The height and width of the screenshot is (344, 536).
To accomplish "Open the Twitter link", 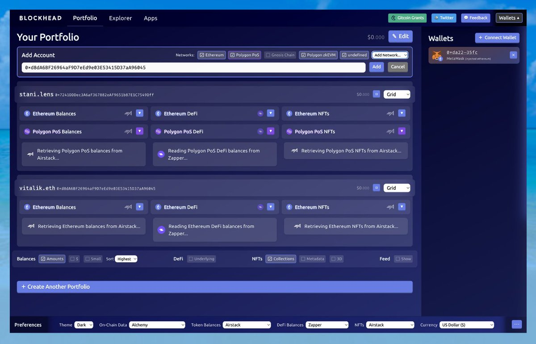I will coord(444,18).
